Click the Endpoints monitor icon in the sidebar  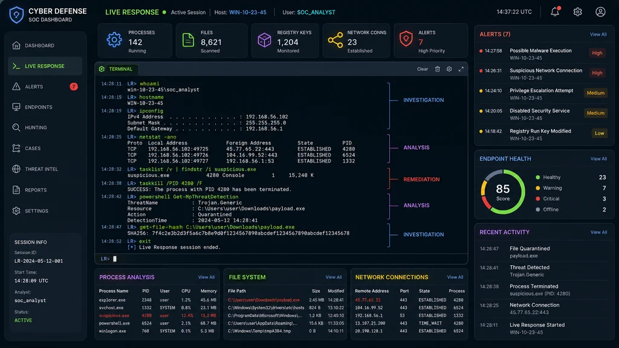[16, 107]
